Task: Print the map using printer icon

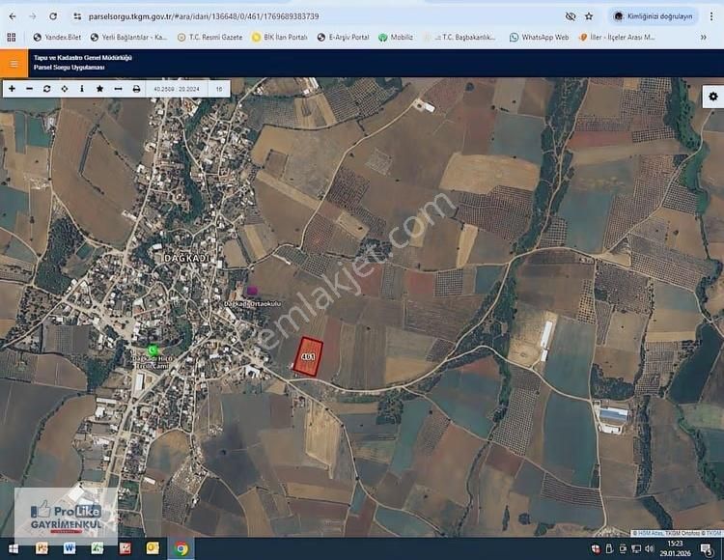Action: tap(136, 89)
